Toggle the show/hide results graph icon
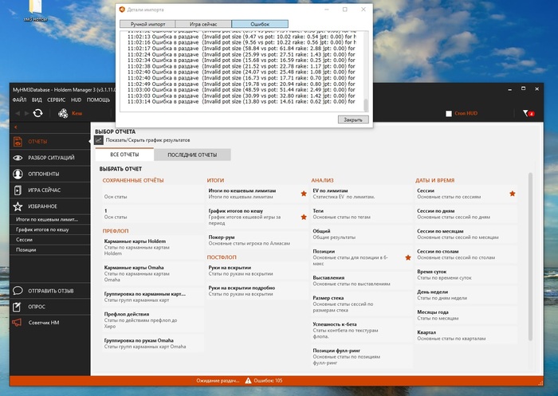The width and height of the screenshot is (558, 396). click(x=99, y=140)
